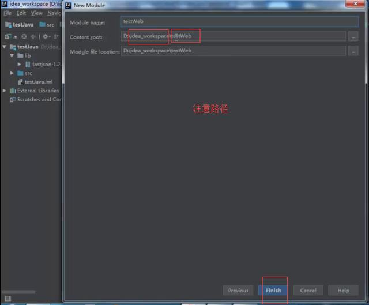Click tool window toggle icon at bottom-left
Screen dimensions: 369x305
7,299
